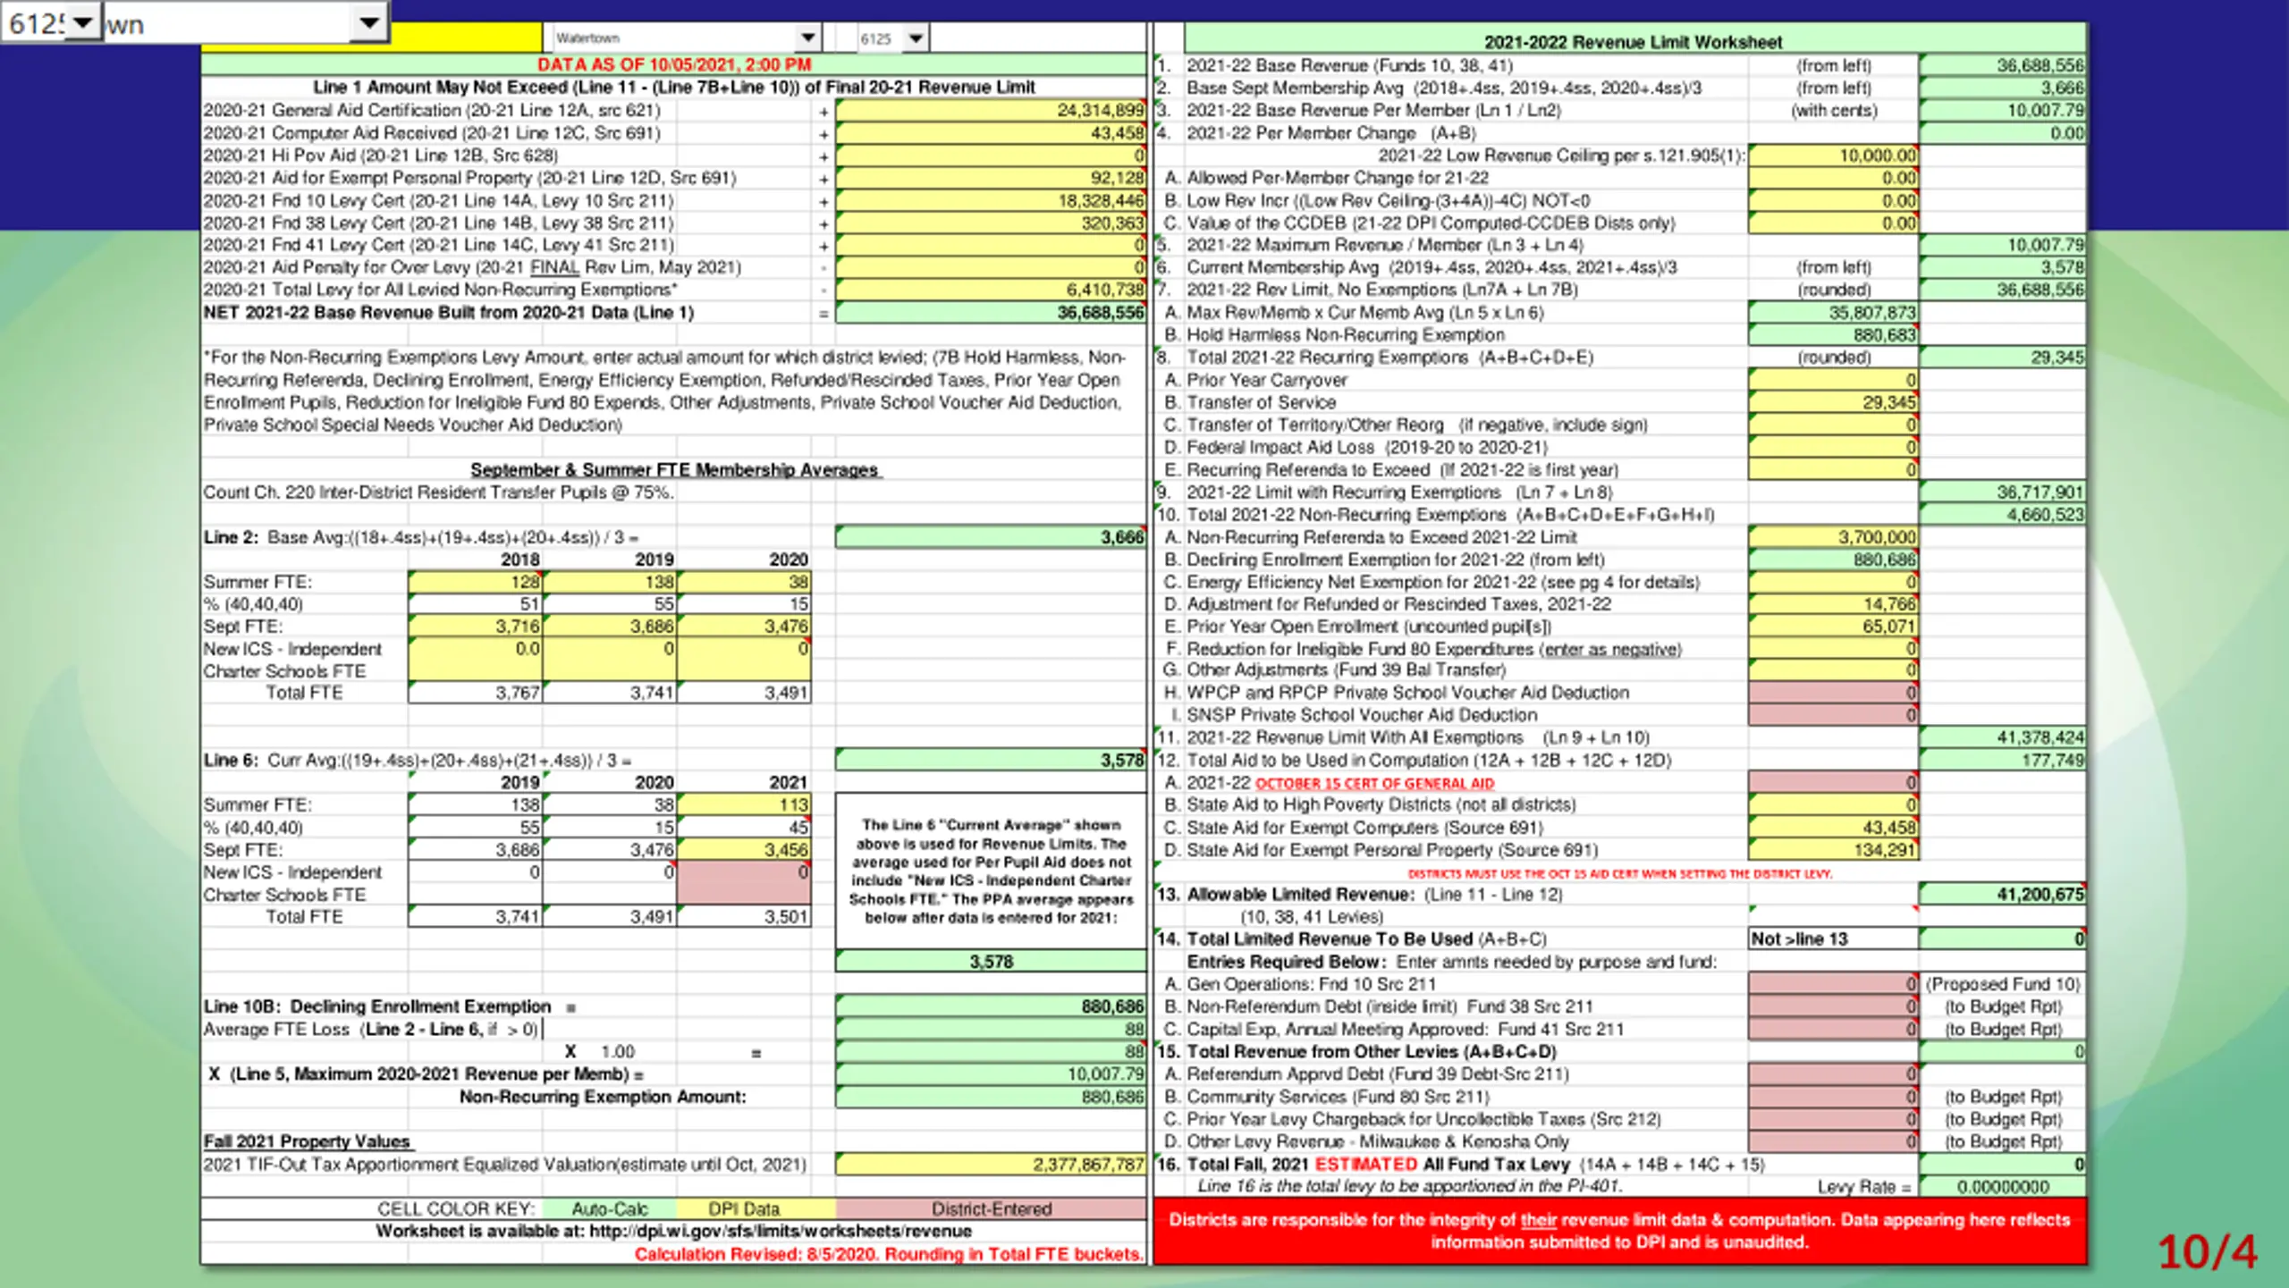
Task: Click the District-Entered color key swatch
Action: [x=991, y=1208]
